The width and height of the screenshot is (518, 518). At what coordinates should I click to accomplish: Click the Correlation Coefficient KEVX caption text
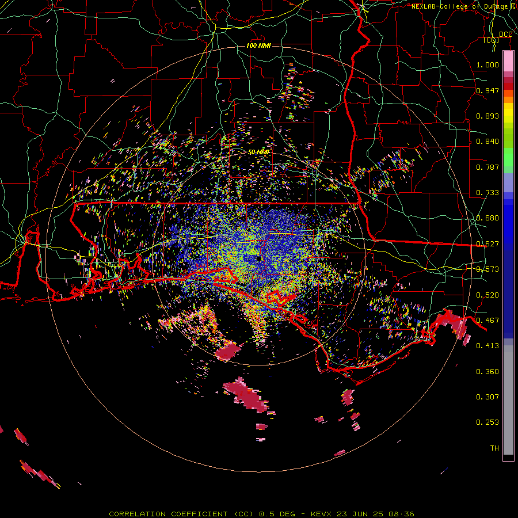coord(261,514)
